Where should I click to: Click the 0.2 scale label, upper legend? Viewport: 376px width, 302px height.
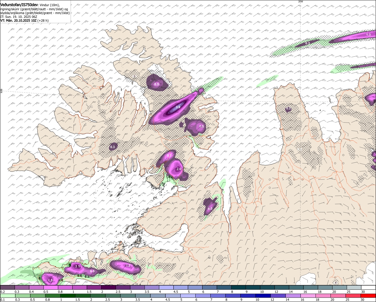[x=2, y=292]
